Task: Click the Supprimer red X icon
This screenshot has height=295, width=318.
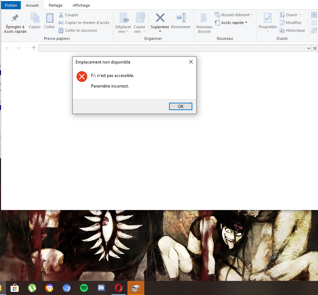Action: pos(160,18)
